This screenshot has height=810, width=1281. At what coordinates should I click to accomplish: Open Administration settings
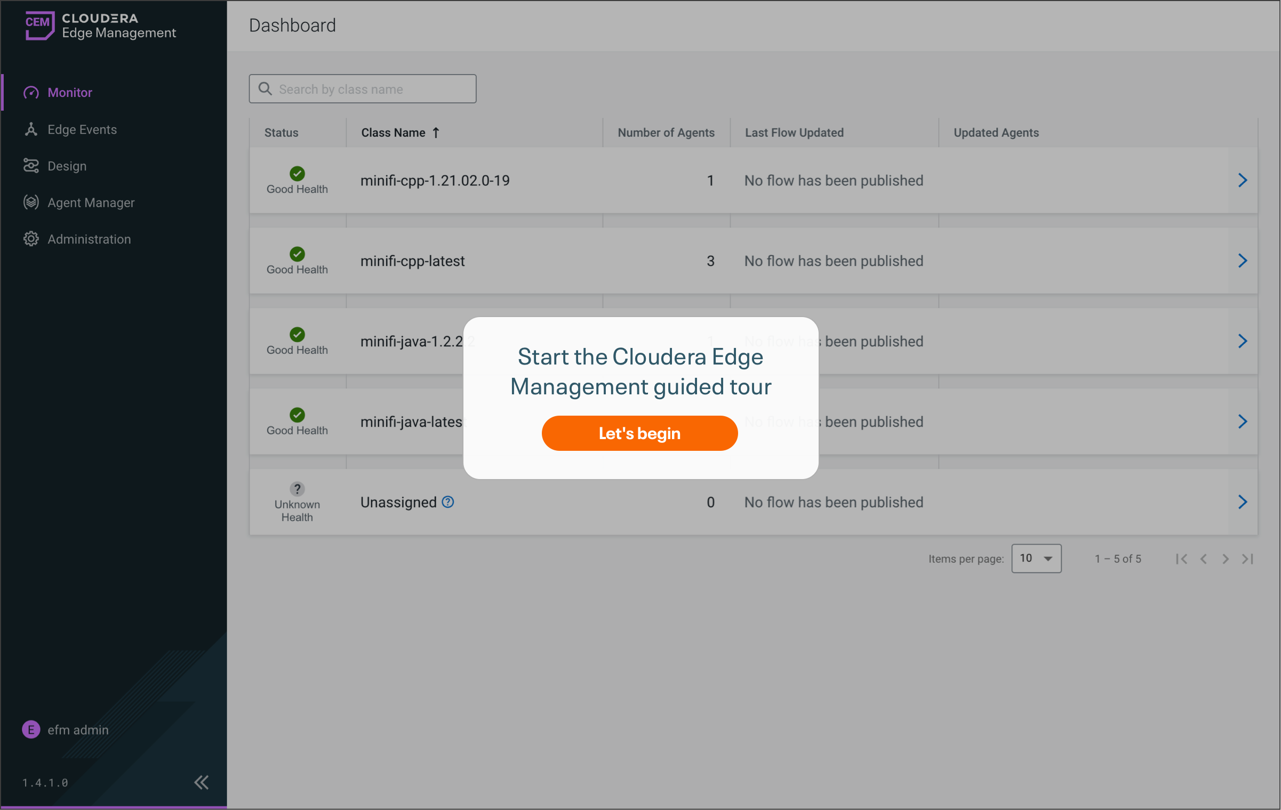click(x=89, y=239)
